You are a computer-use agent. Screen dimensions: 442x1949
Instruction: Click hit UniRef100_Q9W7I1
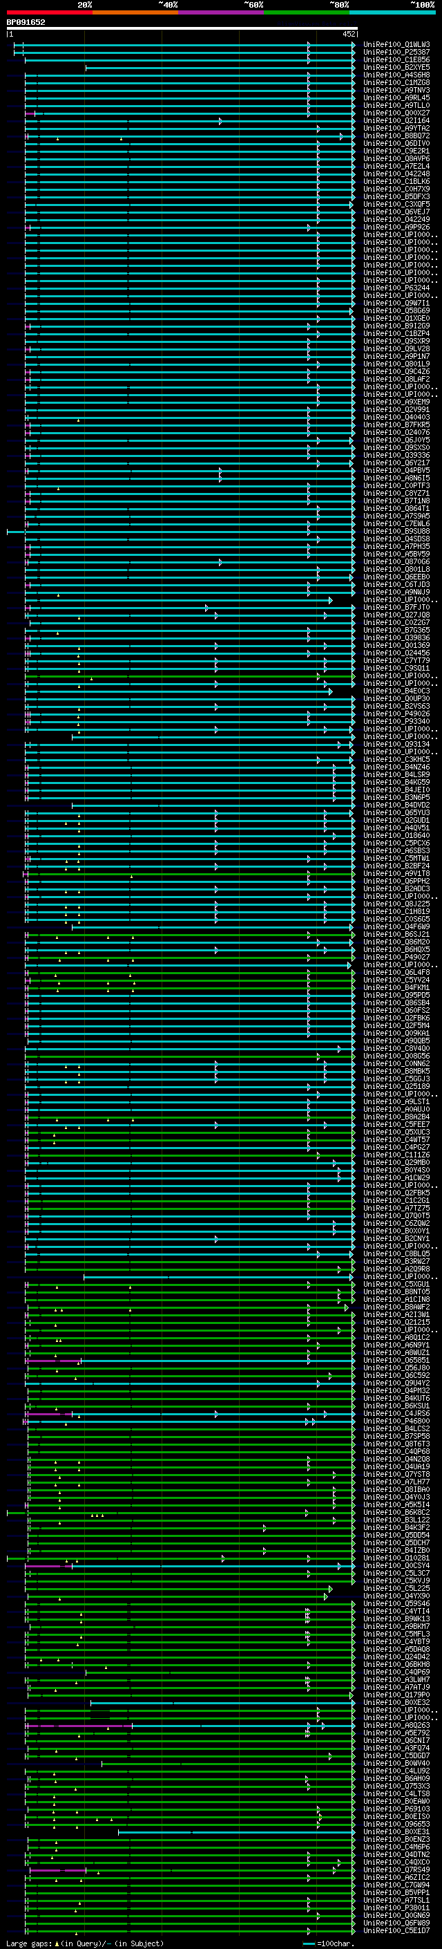[396, 304]
